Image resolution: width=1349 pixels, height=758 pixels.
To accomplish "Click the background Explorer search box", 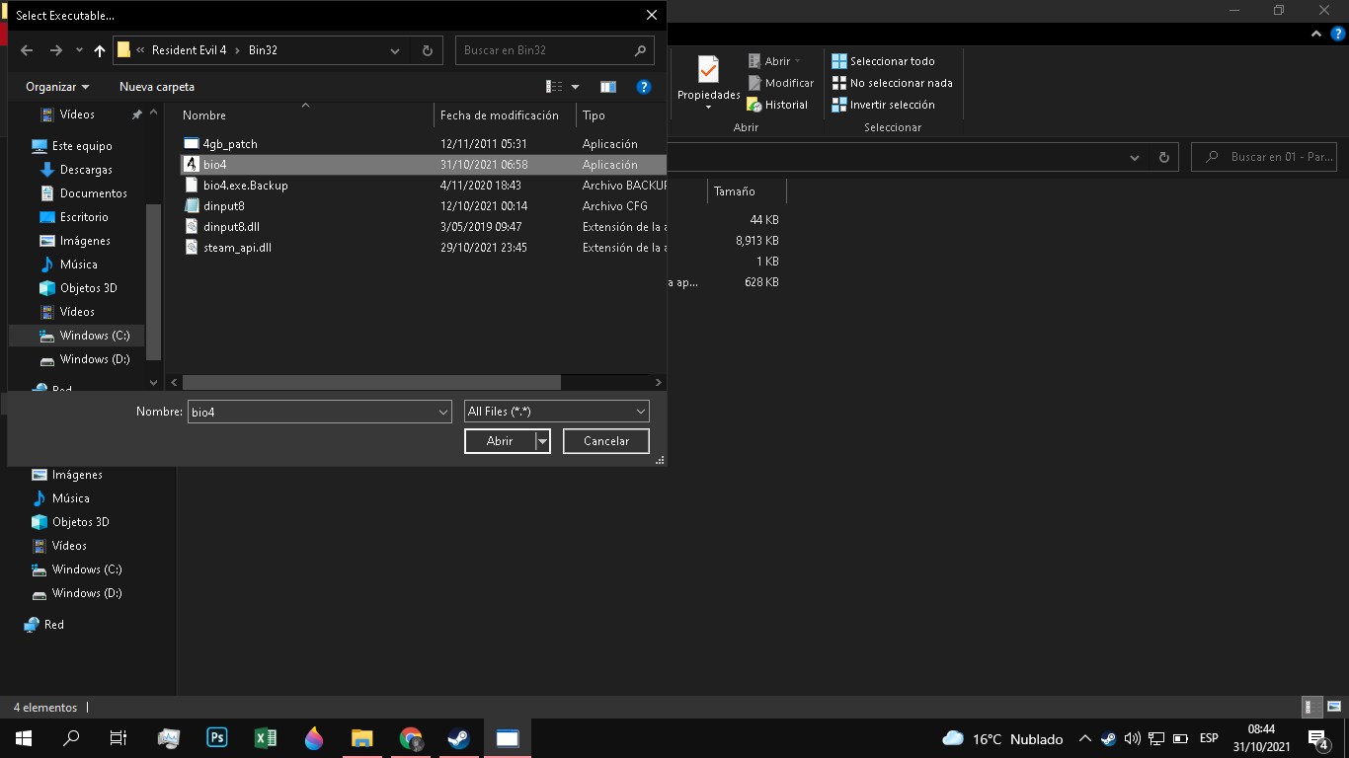I will [1265, 157].
